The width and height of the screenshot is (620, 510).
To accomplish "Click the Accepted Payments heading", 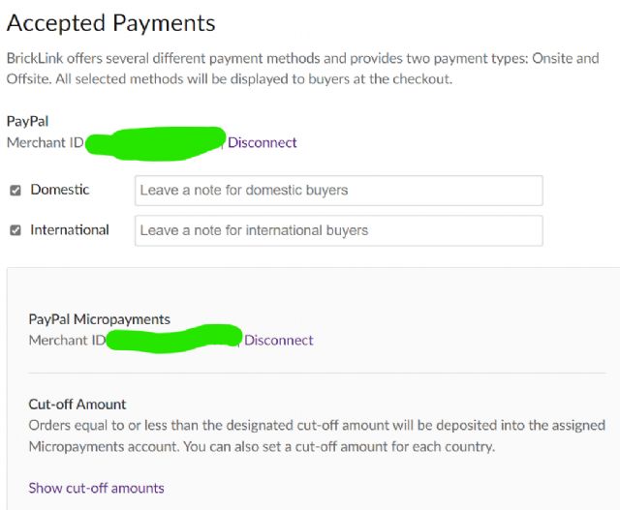I will 111,22.
